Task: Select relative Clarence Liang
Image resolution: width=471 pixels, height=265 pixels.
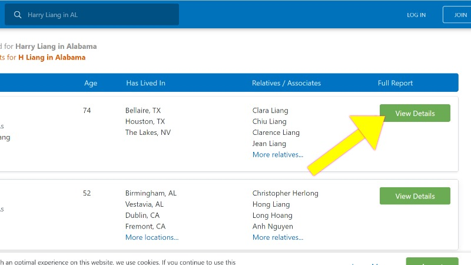Action: point(276,132)
